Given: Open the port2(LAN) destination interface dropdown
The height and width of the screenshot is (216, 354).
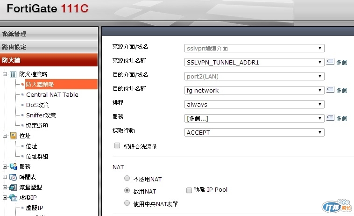Looking at the screenshot, I should coord(255,76).
